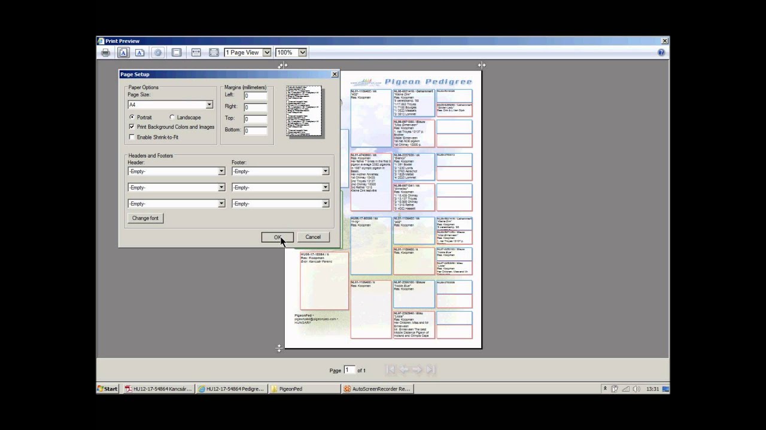Click the Print Document printer icon
The width and height of the screenshot is (766, 430).
105,53
